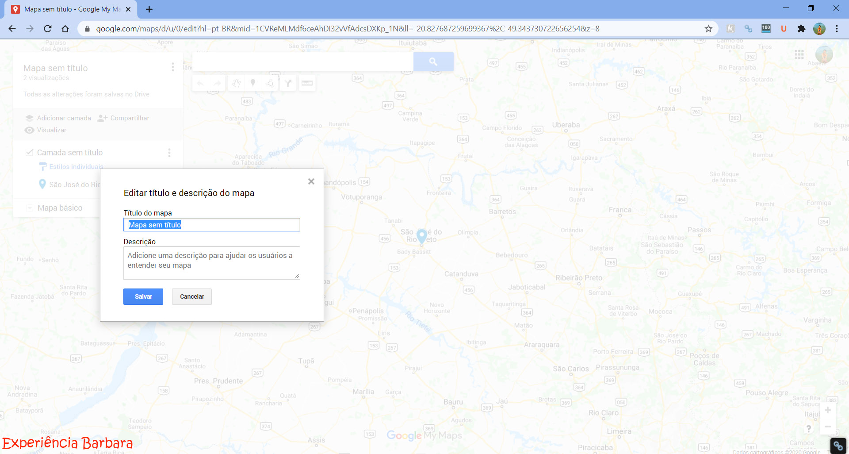Go forward in browser

(x=30, y=29)
